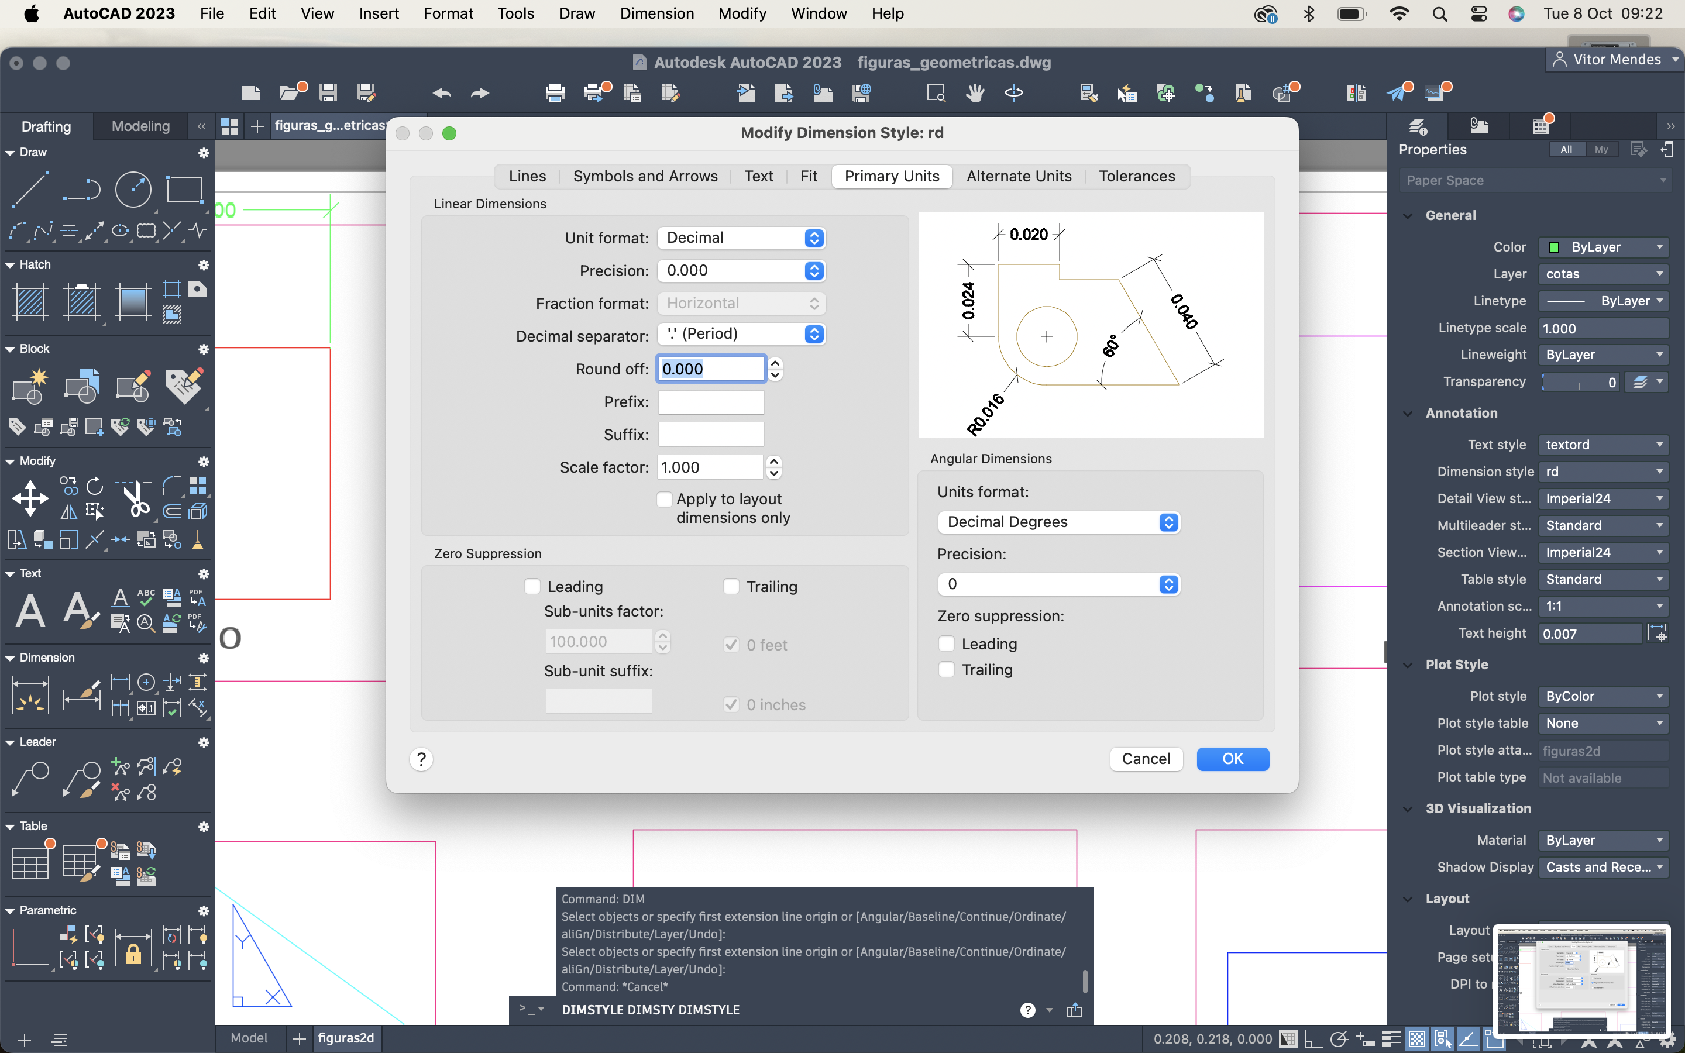1685x1053 pixels.
Task: Open the Decimal separator dropdown
Action: pos(741,333)
